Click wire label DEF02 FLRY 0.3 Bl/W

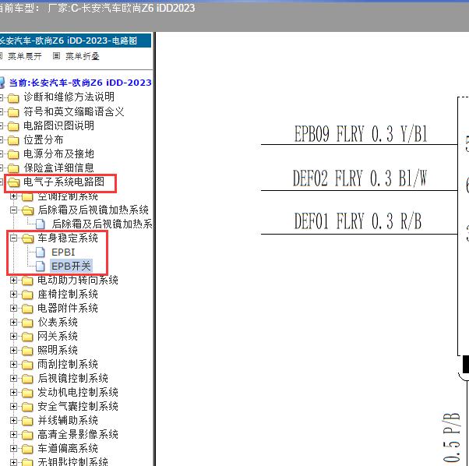[x=359, y=178]
